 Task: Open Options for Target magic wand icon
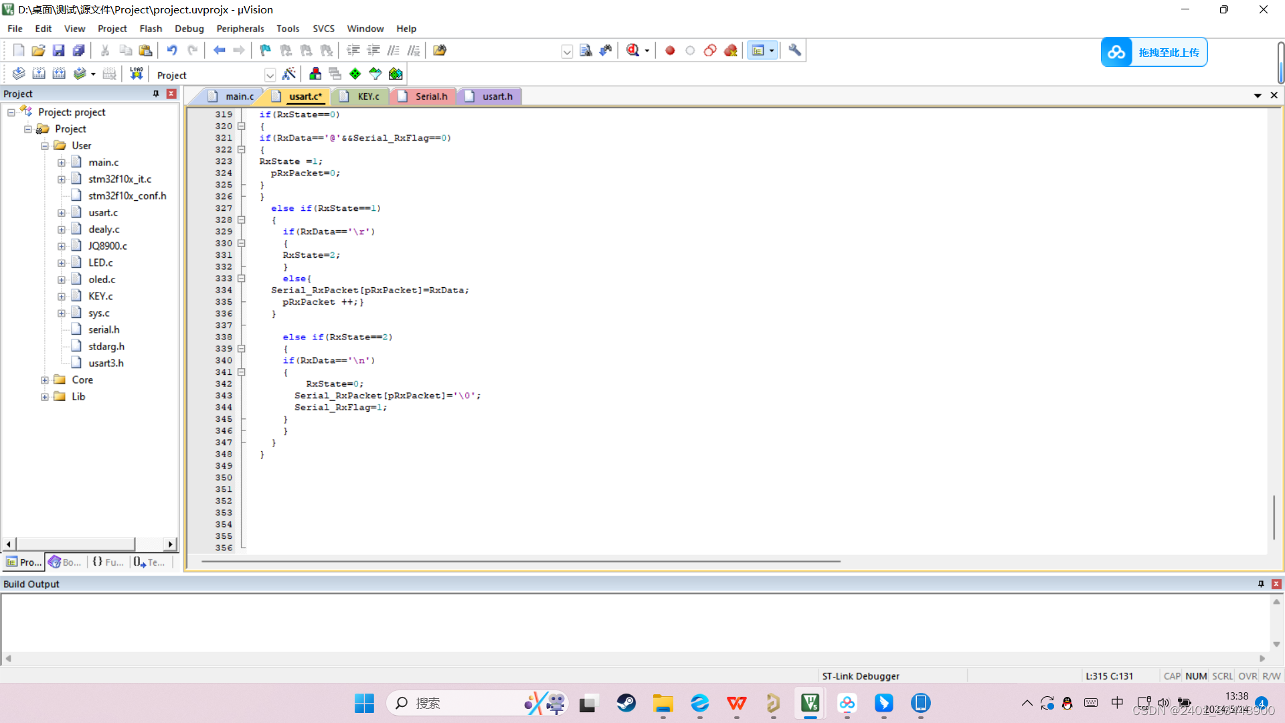coord(289,74)
